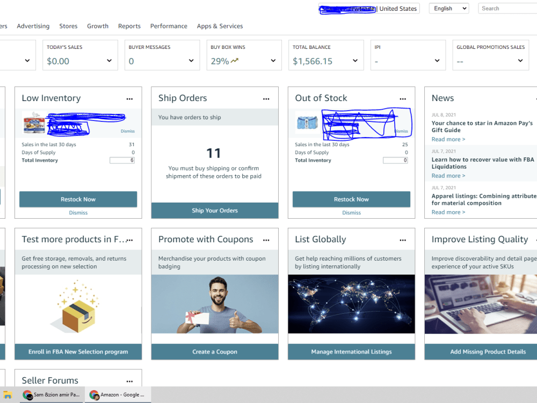Dismiss the Low Inventory product row
537x403 pixels.
(128, 131)
